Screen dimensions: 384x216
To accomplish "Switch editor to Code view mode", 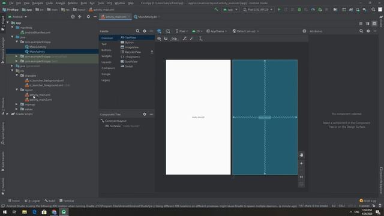I will pos(361,23).
